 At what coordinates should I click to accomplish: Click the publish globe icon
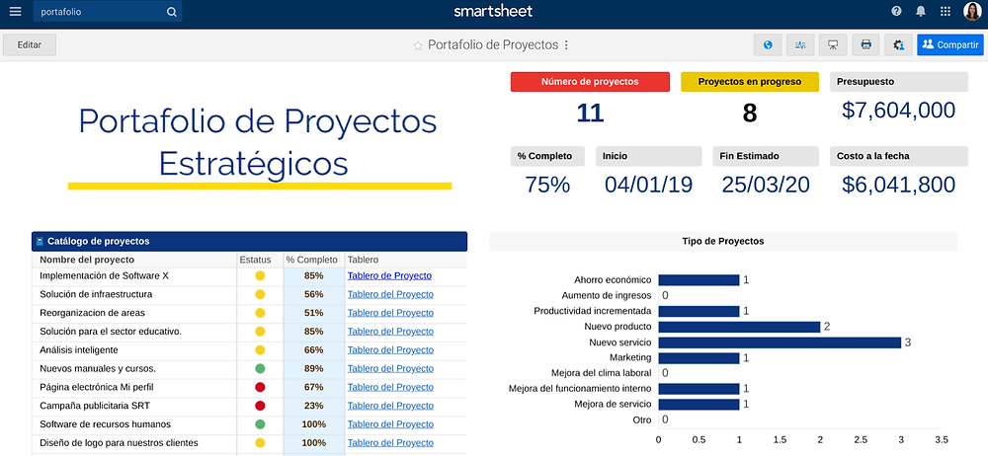click(768, 44)
